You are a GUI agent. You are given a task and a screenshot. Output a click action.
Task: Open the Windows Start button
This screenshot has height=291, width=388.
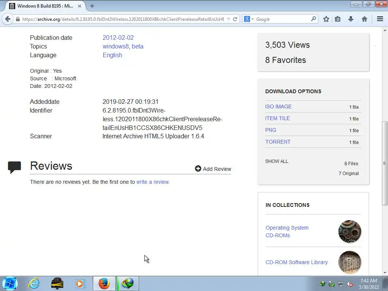[10, 283]
